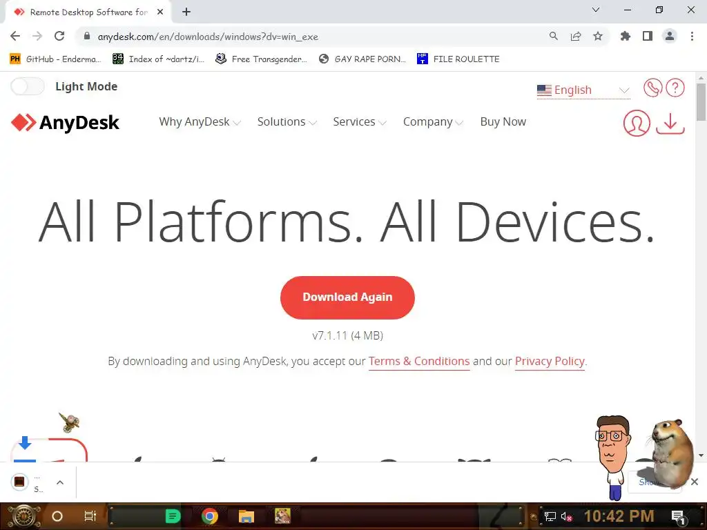Expand the Services menu
Screen dimensions: 707x530
click(359, 121)
